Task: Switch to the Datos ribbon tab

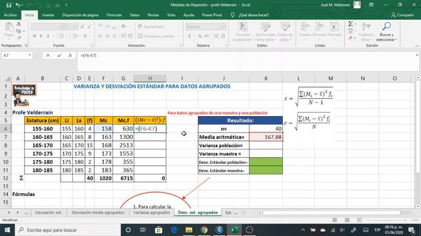Action: [134, 15]
